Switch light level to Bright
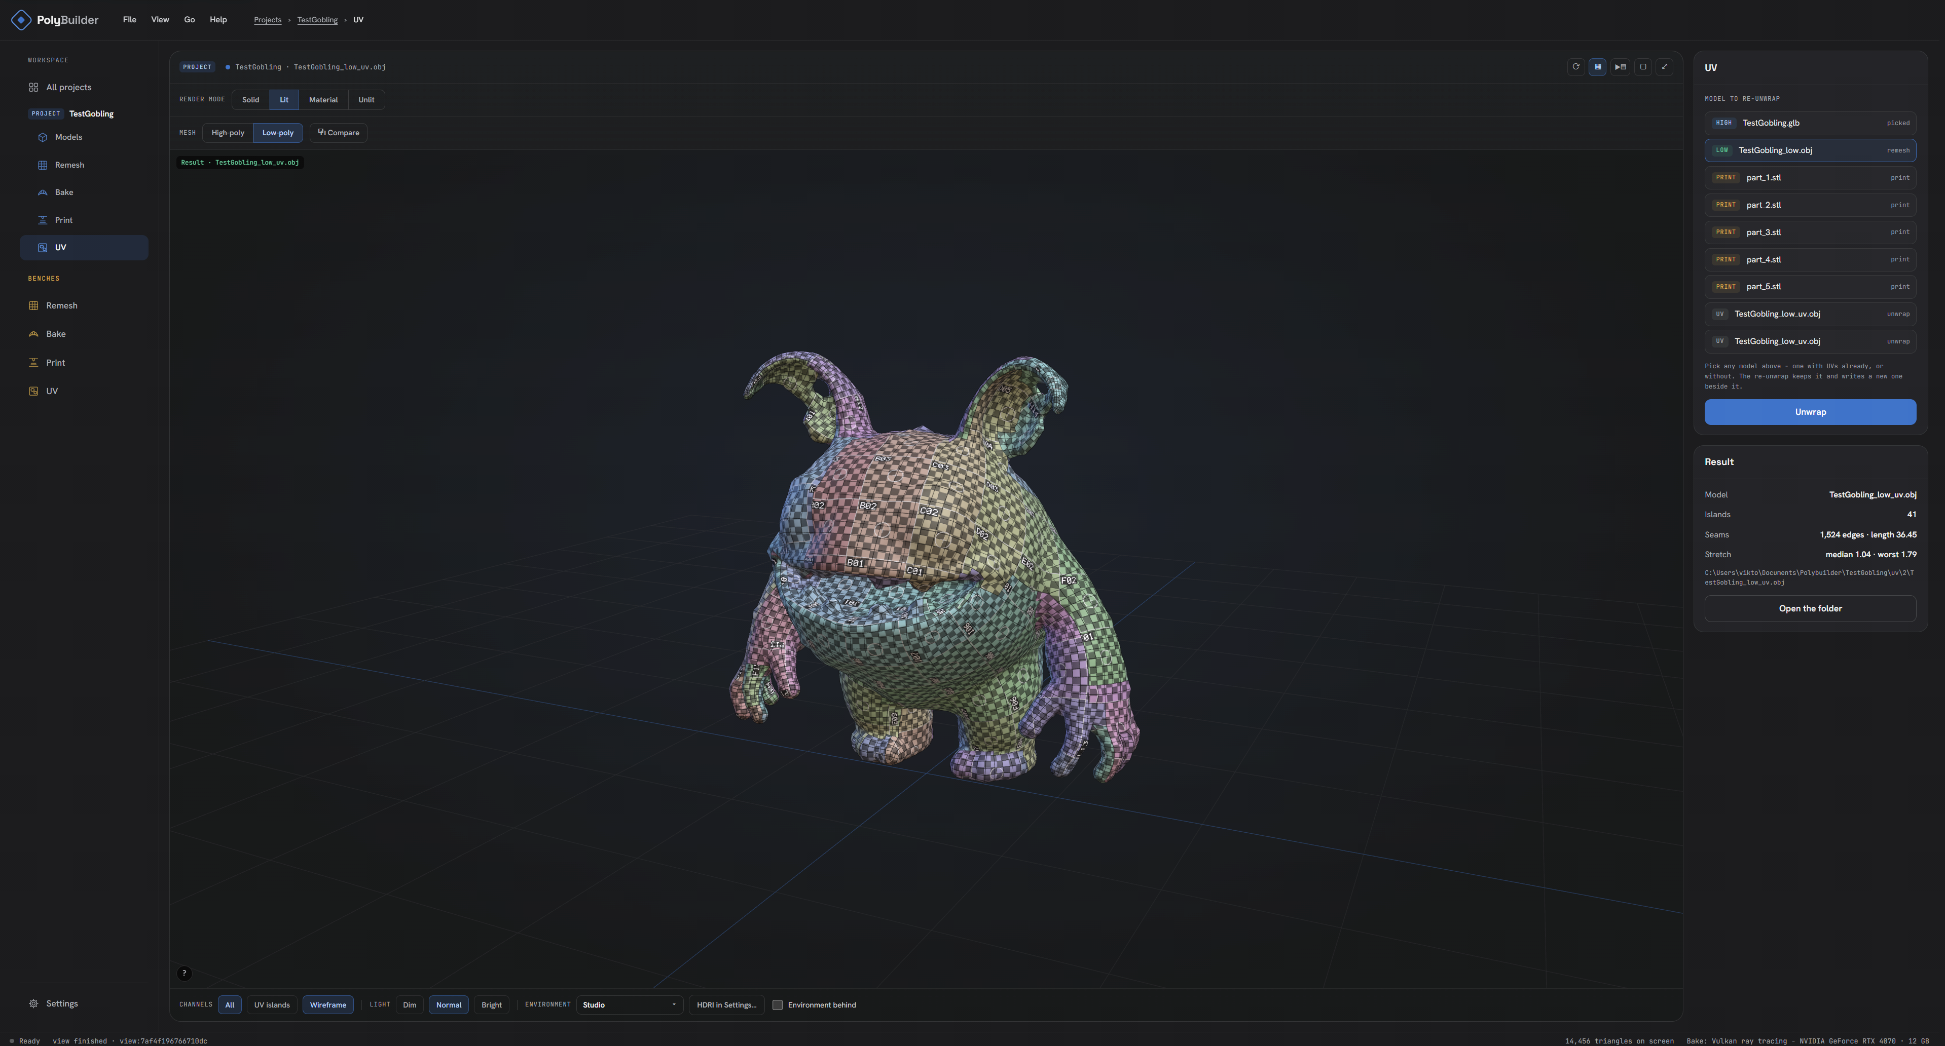This screenshot has width=1945, height=1046. [x=492, y=1004]
